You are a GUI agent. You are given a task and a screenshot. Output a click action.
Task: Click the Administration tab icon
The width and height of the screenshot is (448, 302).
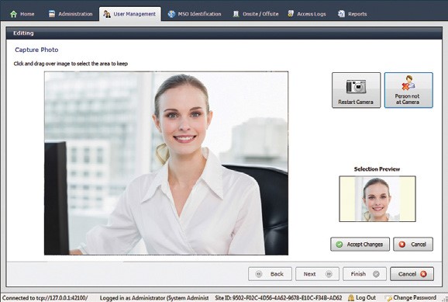point(52,14)
